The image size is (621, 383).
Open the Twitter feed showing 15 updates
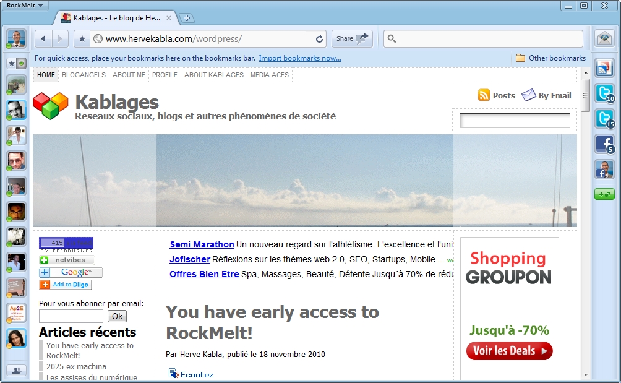point(604,119)
